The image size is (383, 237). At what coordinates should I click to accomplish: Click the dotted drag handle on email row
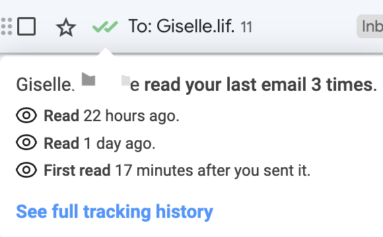[x=7, y=26]
